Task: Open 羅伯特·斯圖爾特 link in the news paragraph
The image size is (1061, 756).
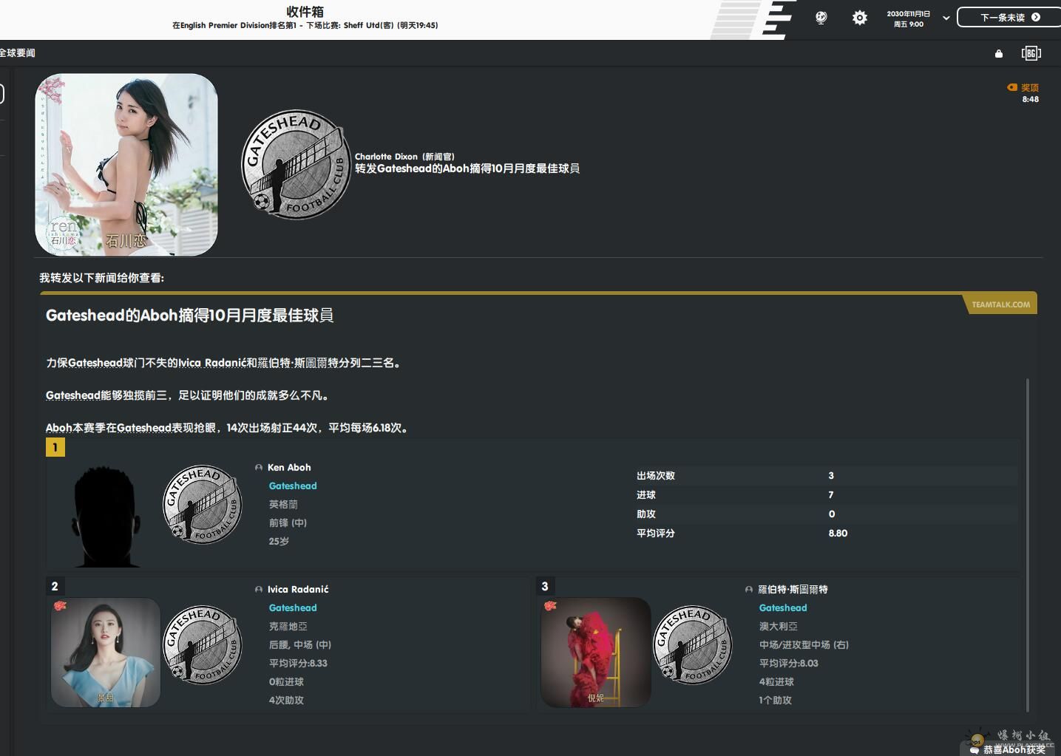Action: [x=298, y=363]
